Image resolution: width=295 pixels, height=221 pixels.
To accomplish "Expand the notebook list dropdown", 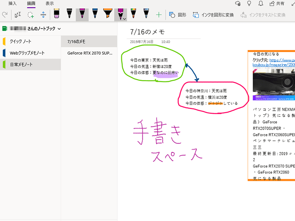I will coord(59,28).
